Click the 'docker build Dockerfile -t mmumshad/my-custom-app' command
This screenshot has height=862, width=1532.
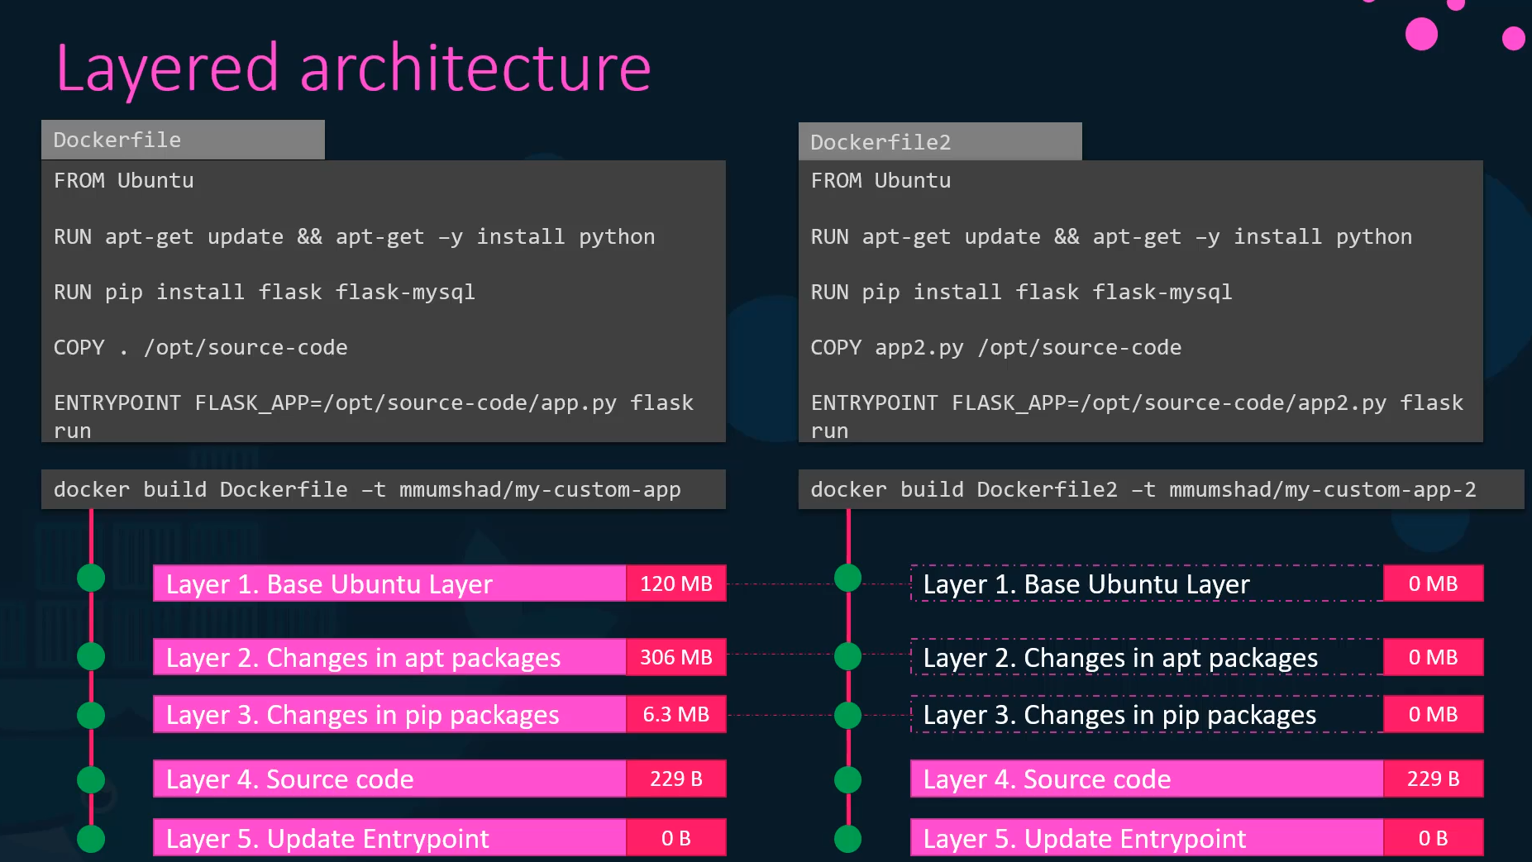(384, 489)
